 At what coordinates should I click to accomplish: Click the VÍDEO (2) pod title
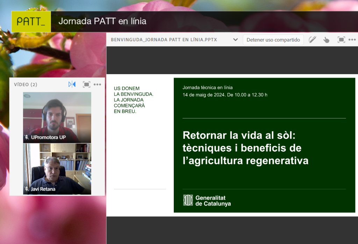point(26,85)
